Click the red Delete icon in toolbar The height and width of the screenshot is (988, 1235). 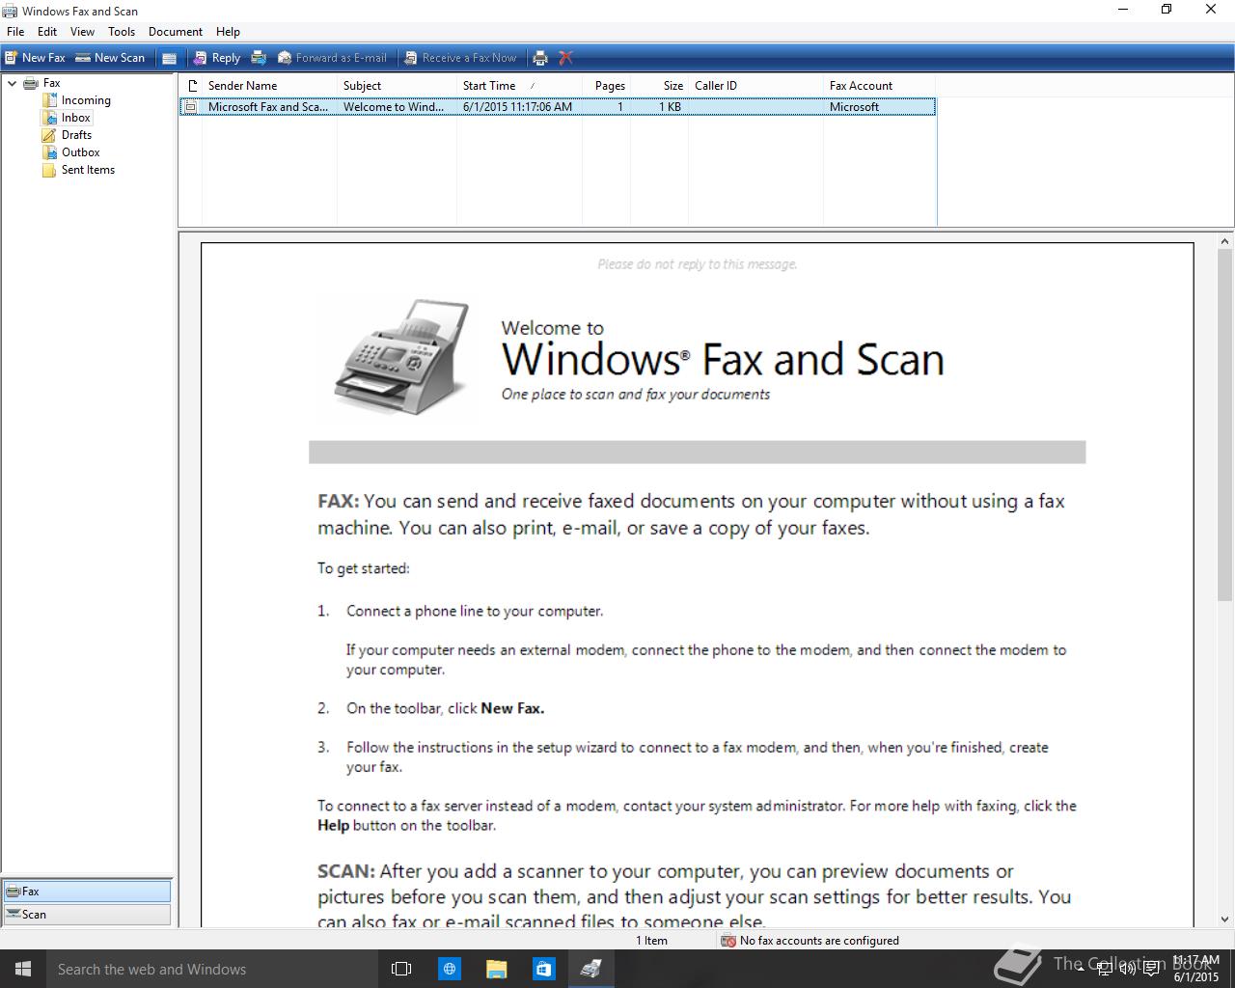[x=566, y=58]
